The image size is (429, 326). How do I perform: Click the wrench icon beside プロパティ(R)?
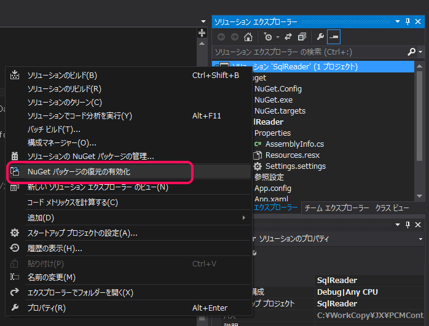(15, 308)
